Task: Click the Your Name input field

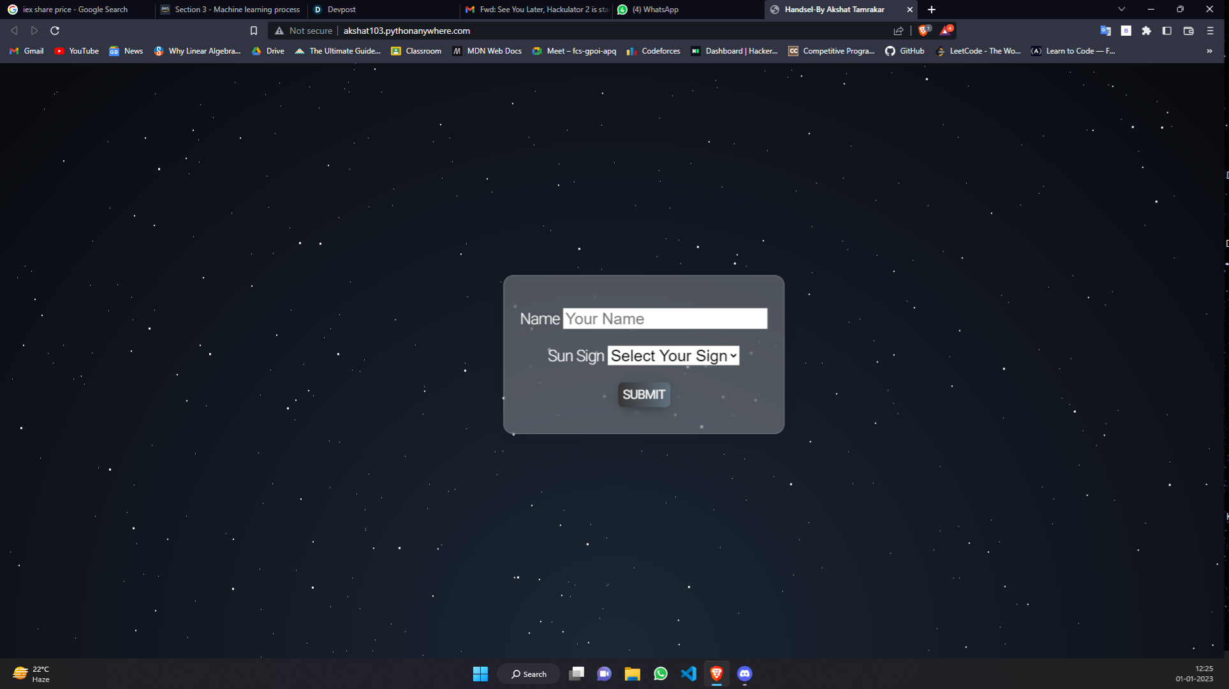Action: [x=665, y=319]
